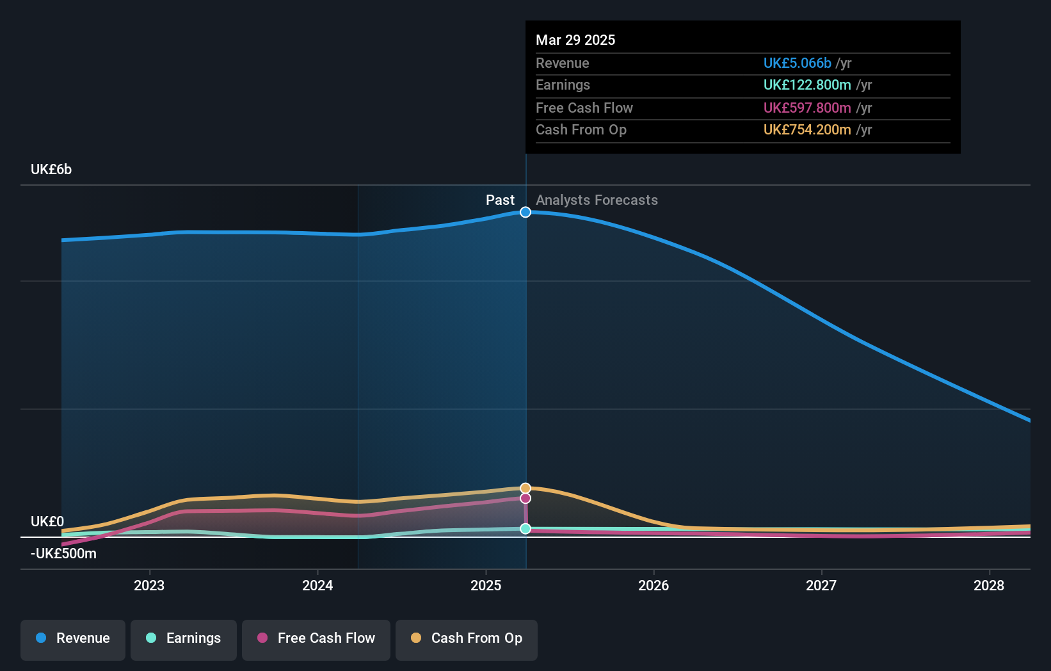Click the UK£5.066b revenue value
1051x671 pixels.
797,63
